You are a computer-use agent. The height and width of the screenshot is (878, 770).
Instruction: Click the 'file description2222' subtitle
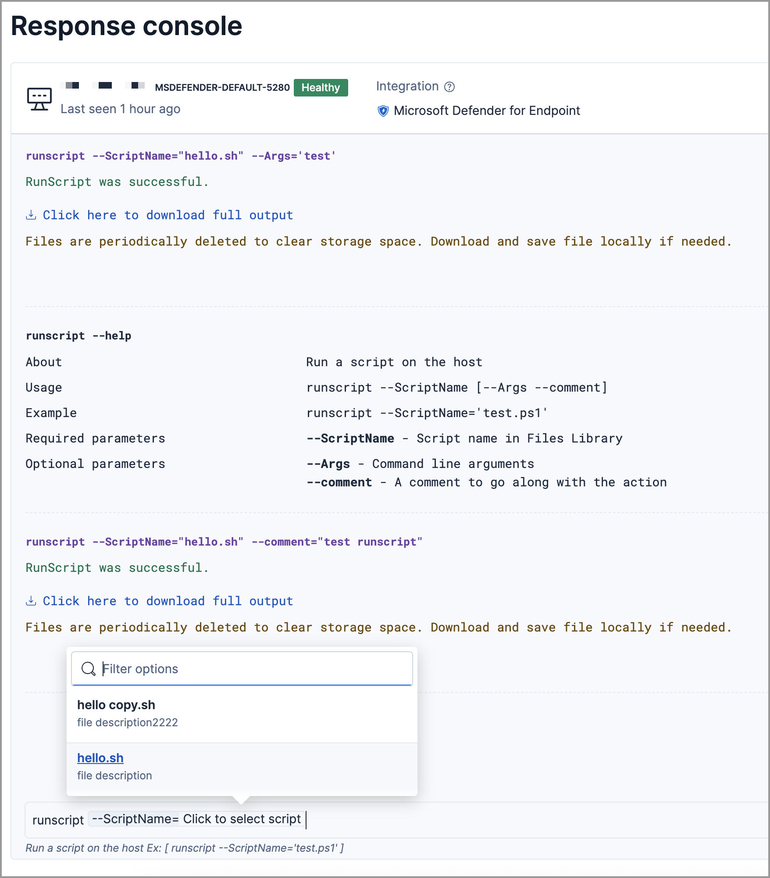pos(128,723)
